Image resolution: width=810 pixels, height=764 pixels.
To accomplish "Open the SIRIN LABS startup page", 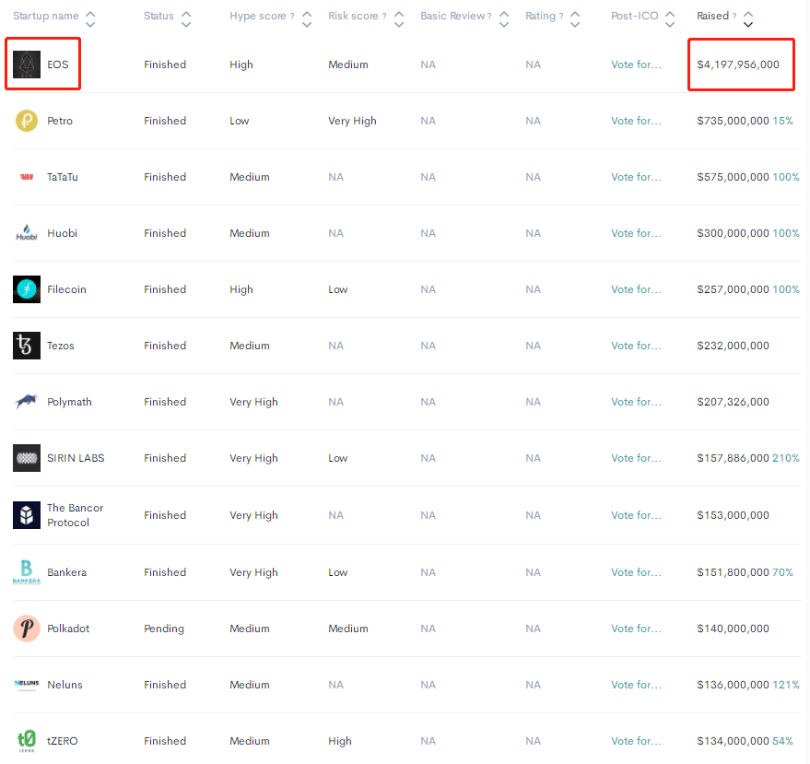I will [76, 458].
